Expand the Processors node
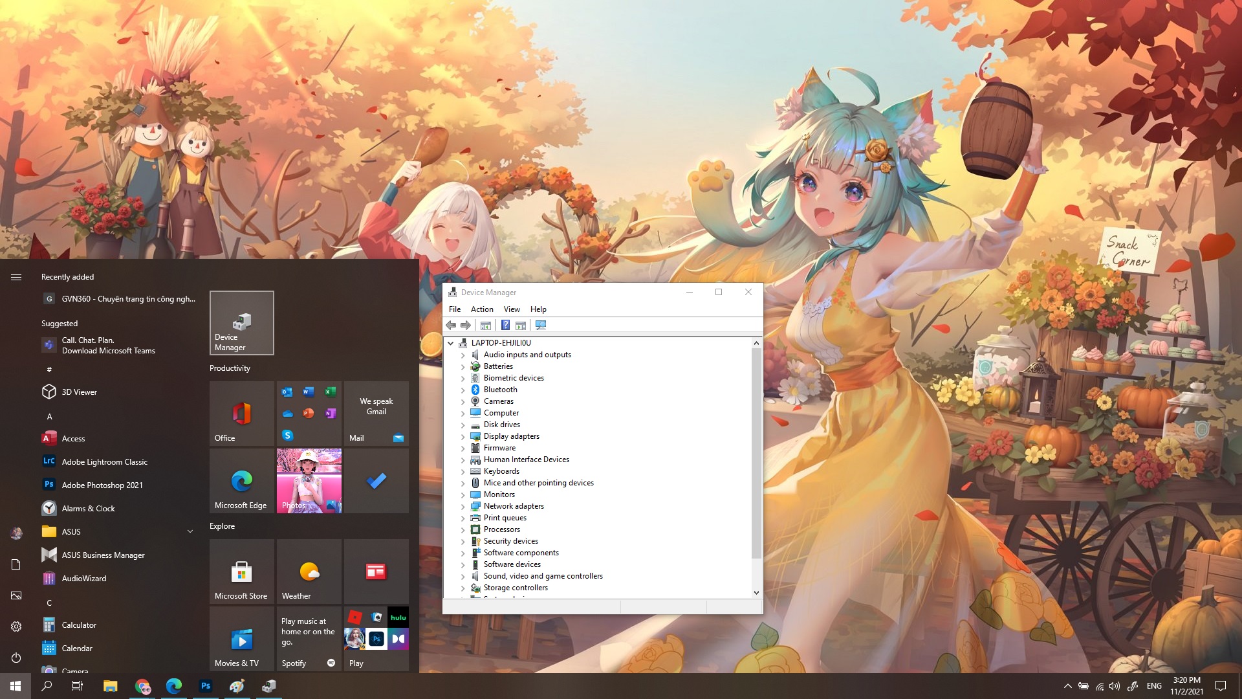The height and width of the screenshot is (699, 1242). click(x=463, y=529)
